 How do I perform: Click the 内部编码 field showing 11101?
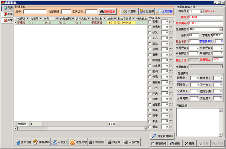click(x=206, y=23)
